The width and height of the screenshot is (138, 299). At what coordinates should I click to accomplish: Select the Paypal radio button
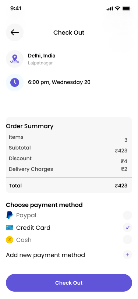pos(128,215)
